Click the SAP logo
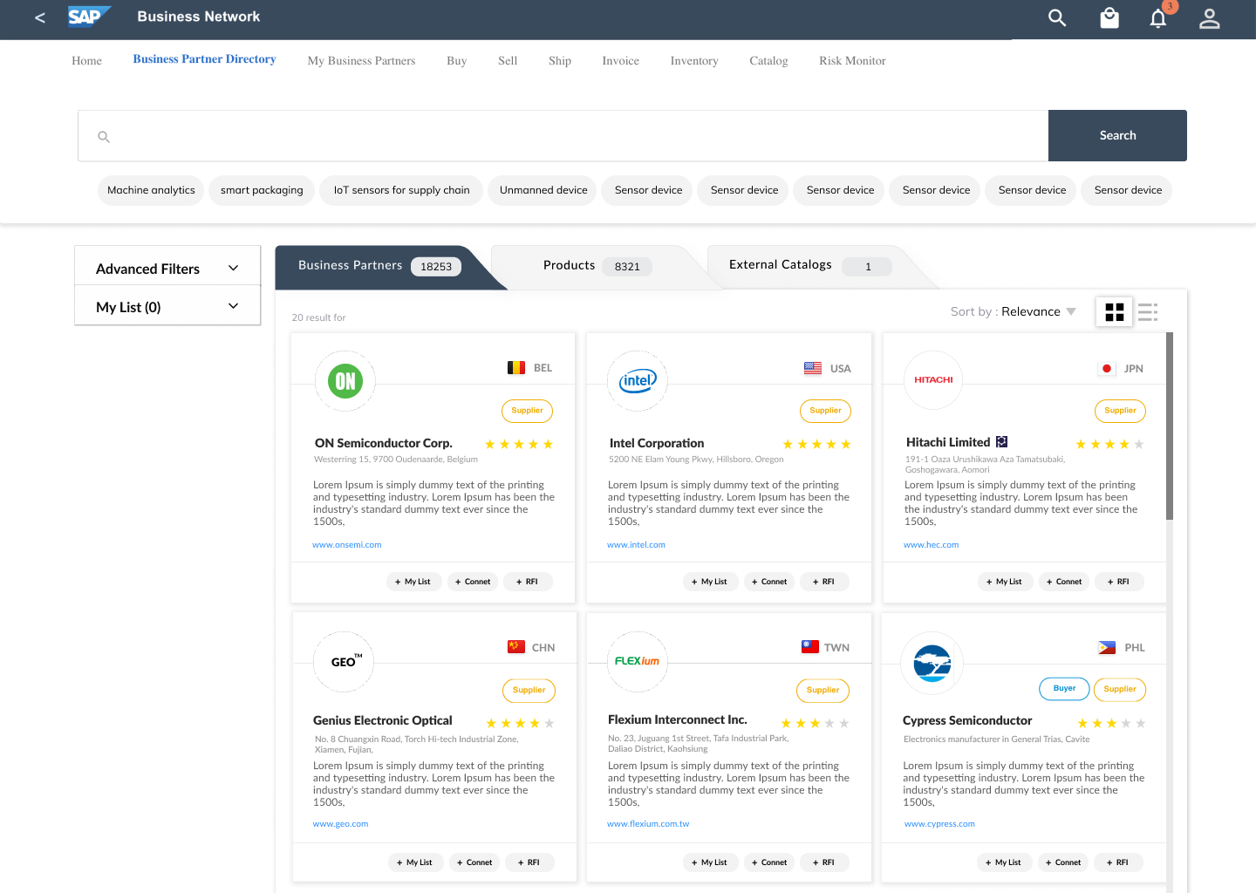Image resolution: width=1256 pixels, height=893 pixels. (89, 17)
